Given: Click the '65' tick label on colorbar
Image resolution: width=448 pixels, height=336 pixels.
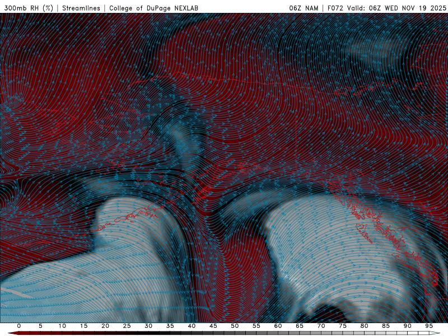Looking at the screenshot, I should coord(300,326).
